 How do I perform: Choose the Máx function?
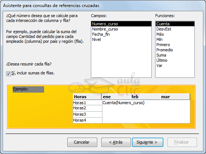[175, 34]
